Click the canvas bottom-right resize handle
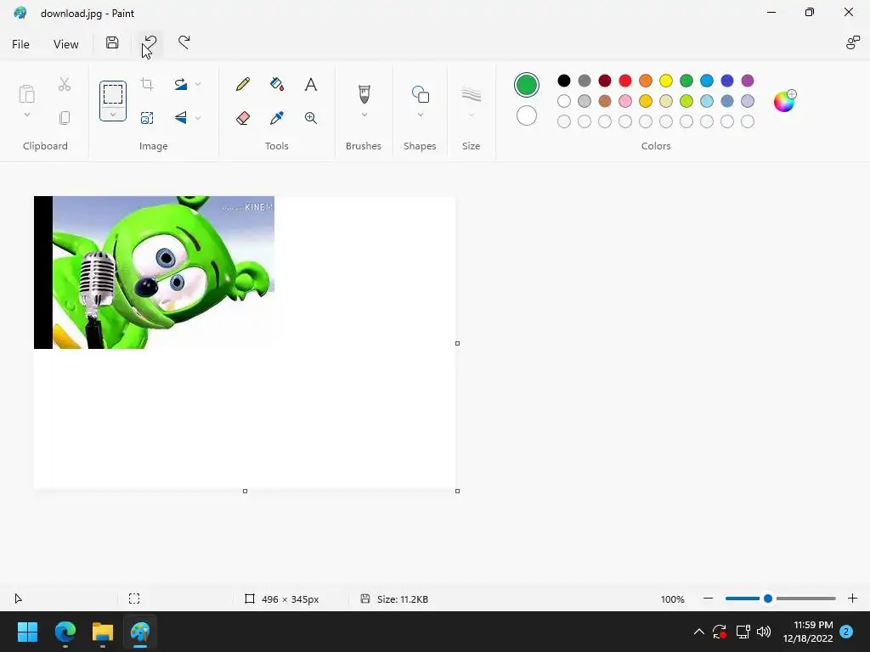 (x=457, y=492)
